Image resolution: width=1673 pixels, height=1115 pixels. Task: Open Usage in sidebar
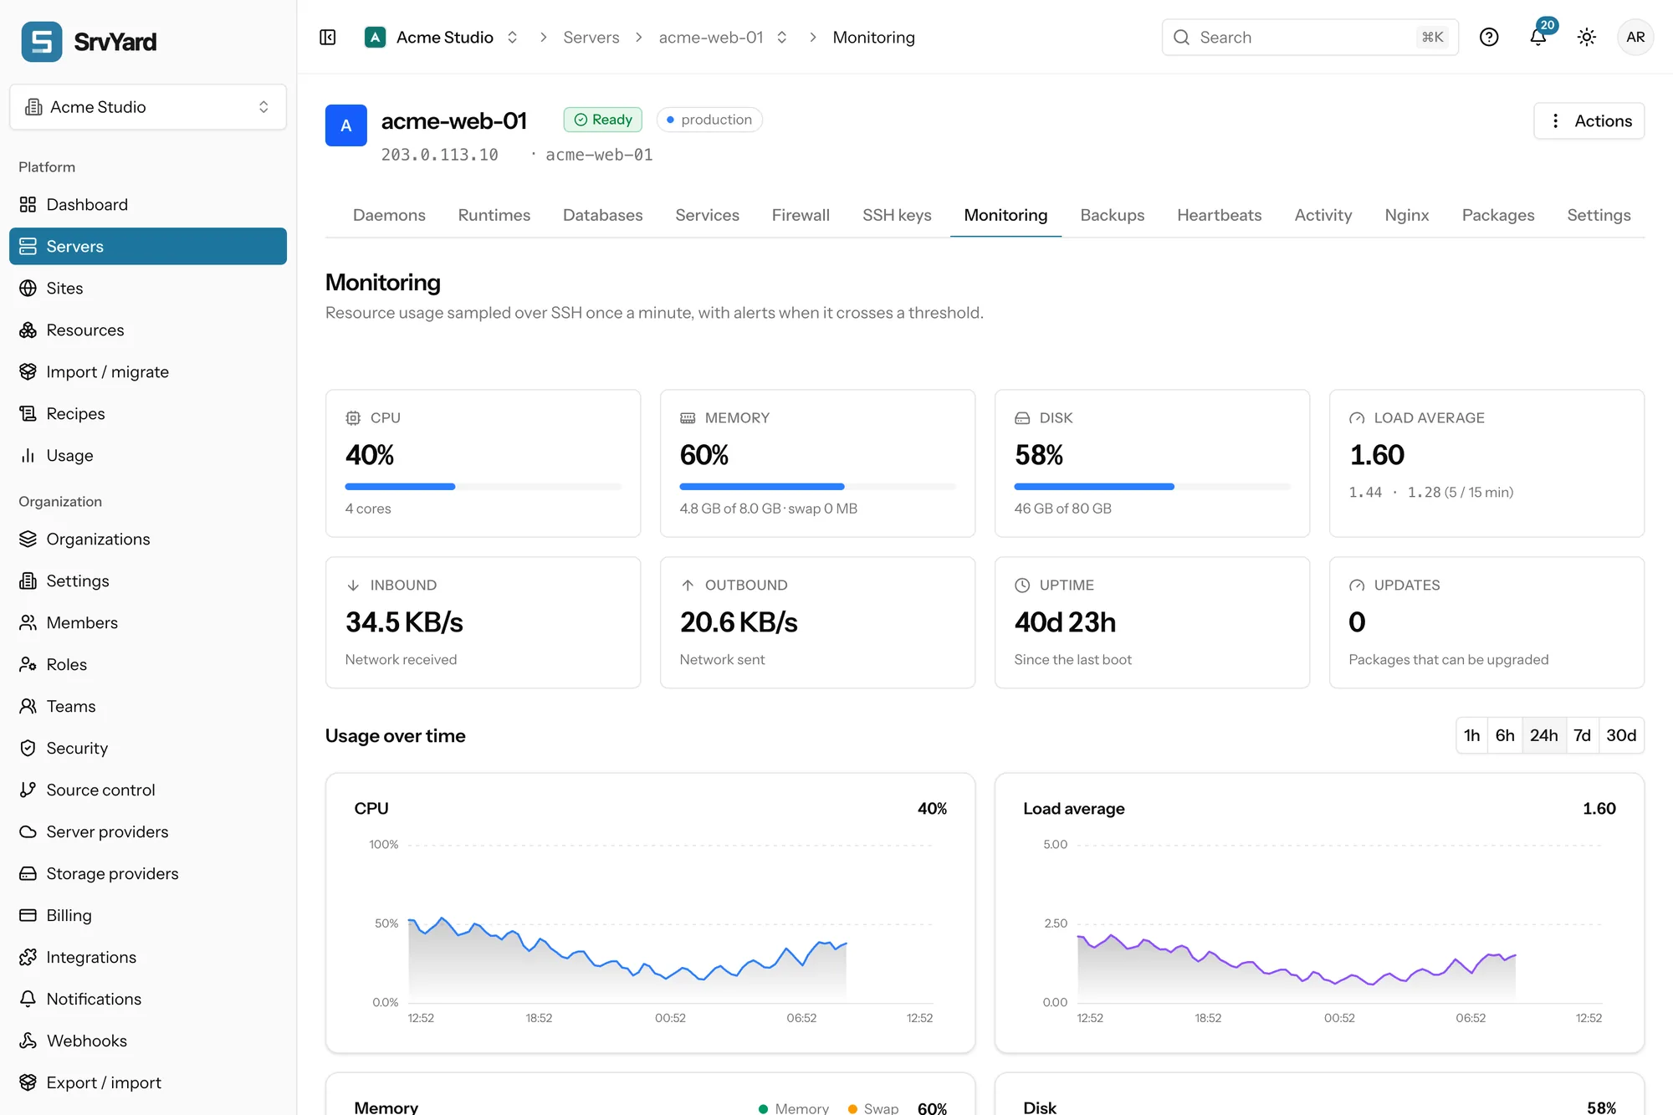148,456
